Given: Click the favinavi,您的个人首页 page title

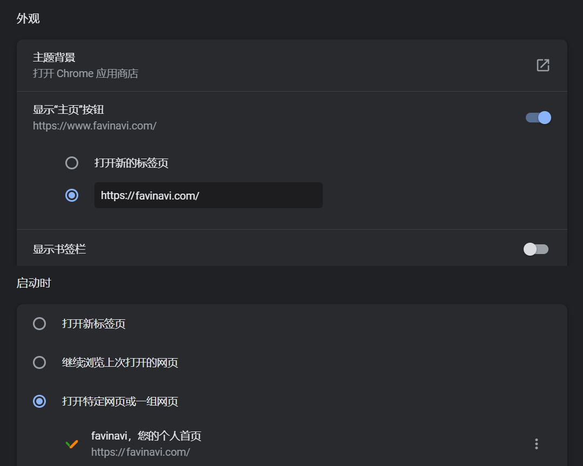Looking at the screenshot, I should (146, 436).
